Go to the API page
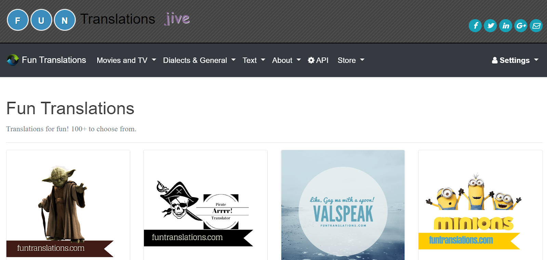This screenshot has width=547, height=260. pos(318,60)
